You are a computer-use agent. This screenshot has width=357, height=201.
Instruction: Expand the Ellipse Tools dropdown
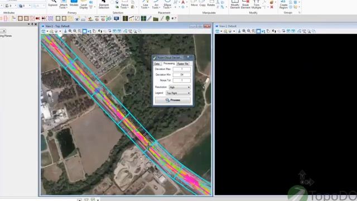(x=167, y=4)
